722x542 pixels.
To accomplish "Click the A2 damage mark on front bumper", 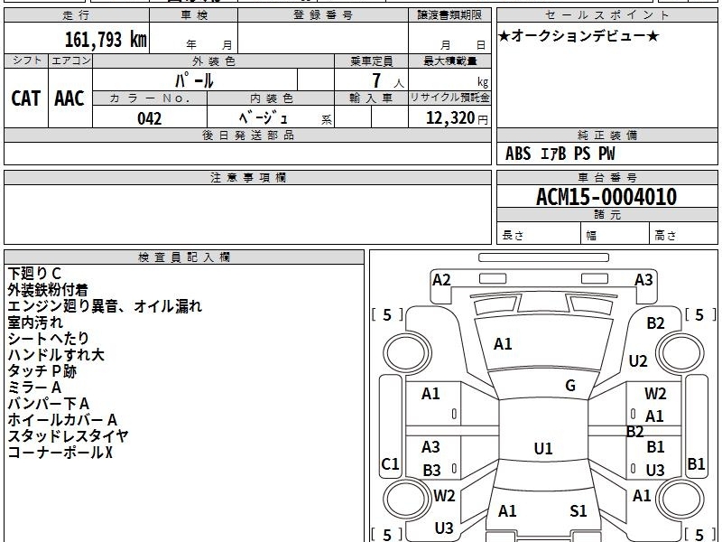I will [441, 280].
